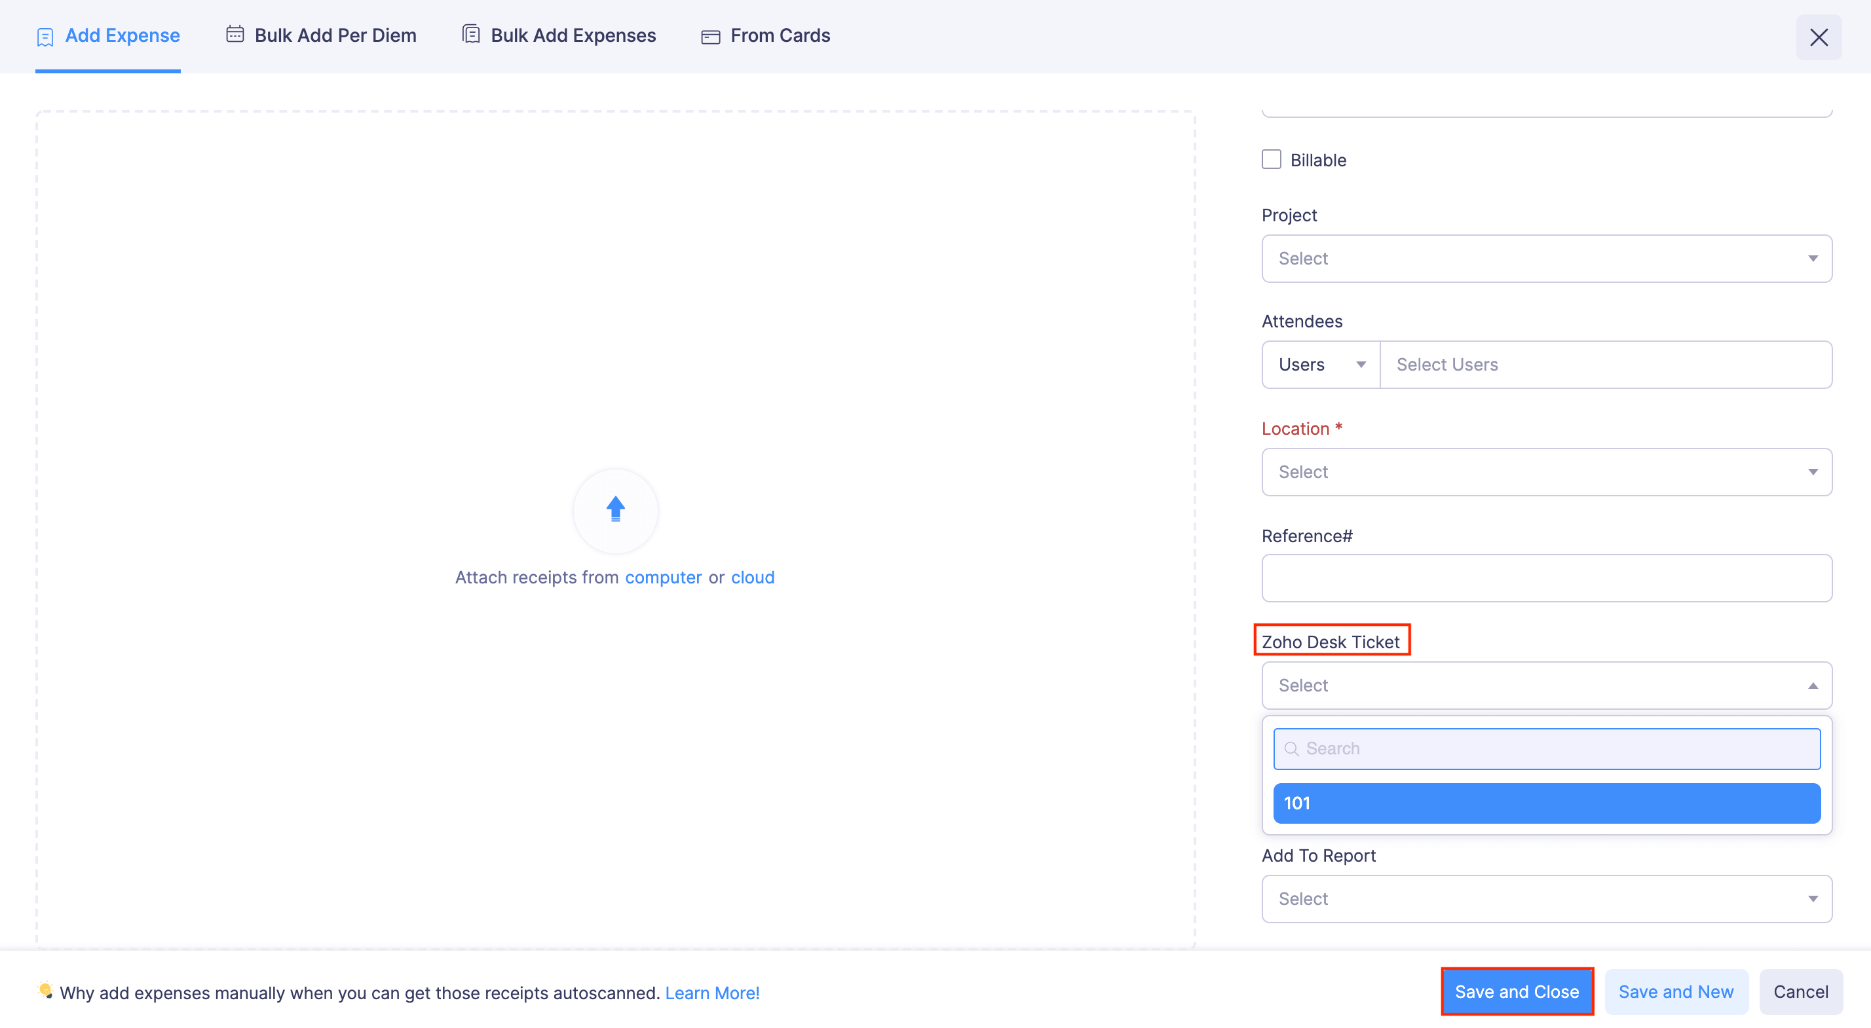Click the cloud attachment link
This screenshot has width=1871, height=1028.
coord(753,577)
